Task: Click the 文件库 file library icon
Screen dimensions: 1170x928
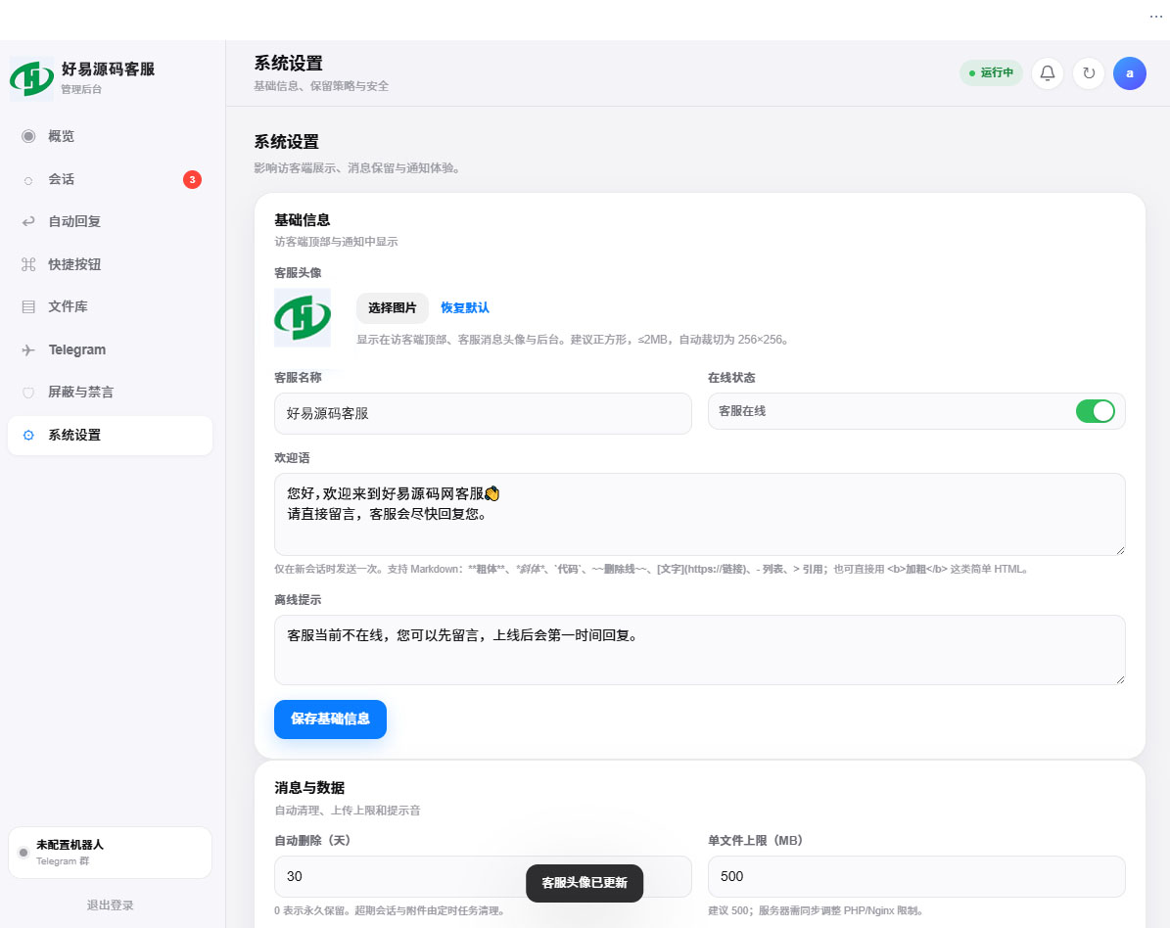Action: (x=28, y=306)
